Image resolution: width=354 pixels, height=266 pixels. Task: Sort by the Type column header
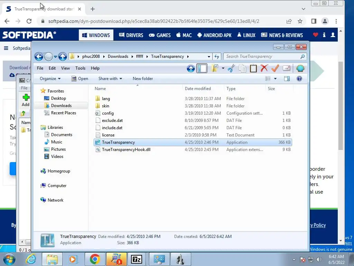[245, 89]
